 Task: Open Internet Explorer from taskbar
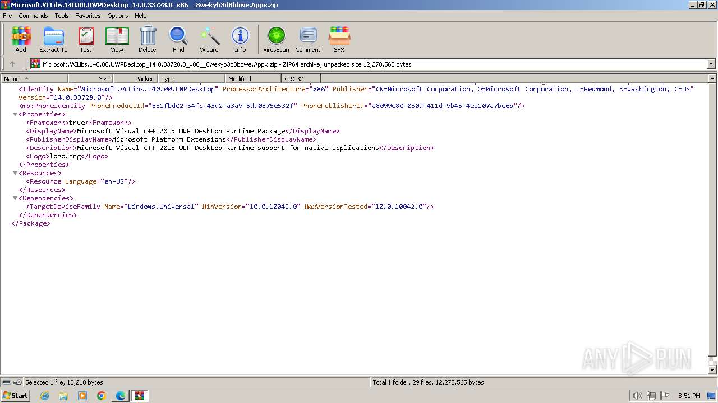coord(44,396)
